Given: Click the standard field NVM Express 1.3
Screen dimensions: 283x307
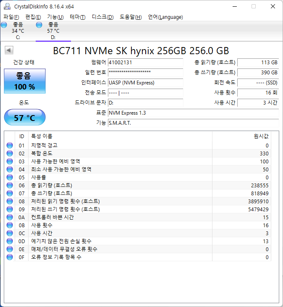Looking at the screenshot, I should click(x=194, y=113).
